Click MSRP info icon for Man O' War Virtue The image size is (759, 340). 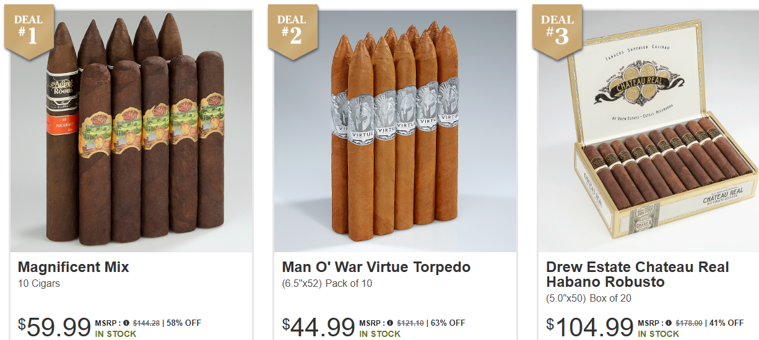tap(391, 323)
